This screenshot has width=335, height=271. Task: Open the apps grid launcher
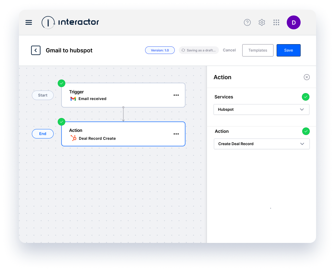(x=276, y=22)
